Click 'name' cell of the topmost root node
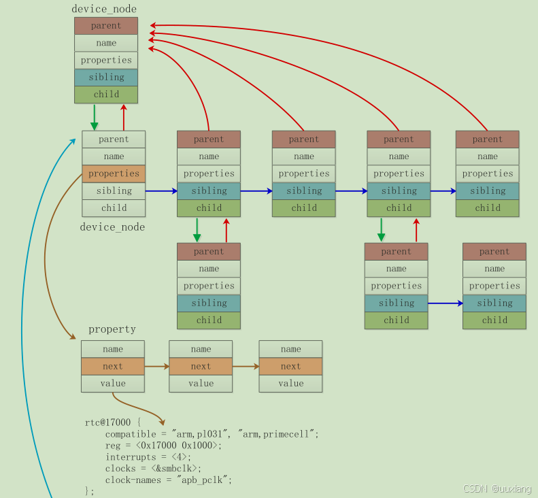538x498 pixels. tap(106, 43)
